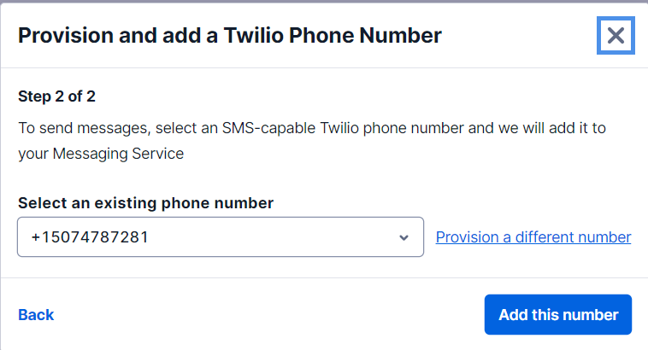Screen dimensions: 648x350
Task: Close the Provision Twilio Phone Number dialog
Action: coord(616,35)
